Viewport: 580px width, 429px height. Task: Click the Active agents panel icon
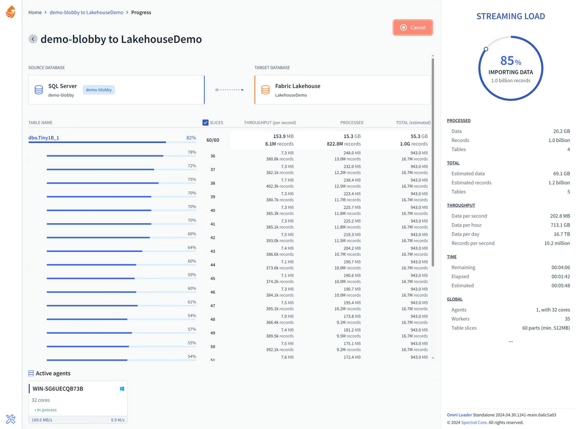tap(31, 373)
